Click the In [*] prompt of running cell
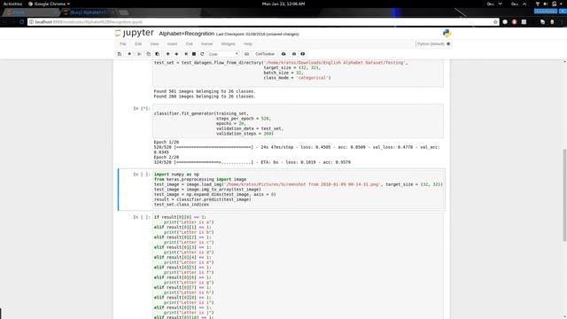Viewport: 567px width, 319px height. (142, 108)
